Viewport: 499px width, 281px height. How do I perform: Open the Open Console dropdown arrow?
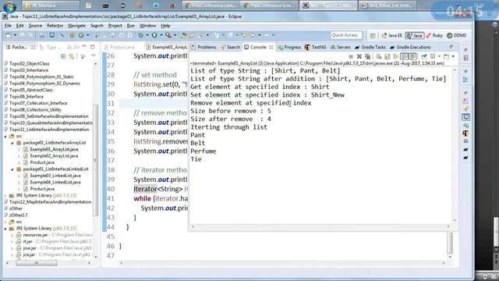tap(453, 56)
